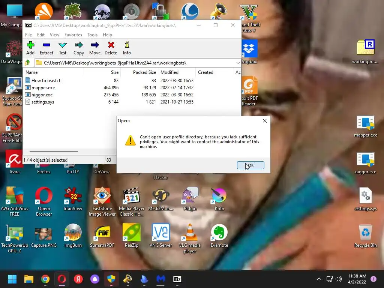Image resolution: width=384 pixels, height=288 pixels.
Task: Open the Tools menu
Action: click(92, 35)
